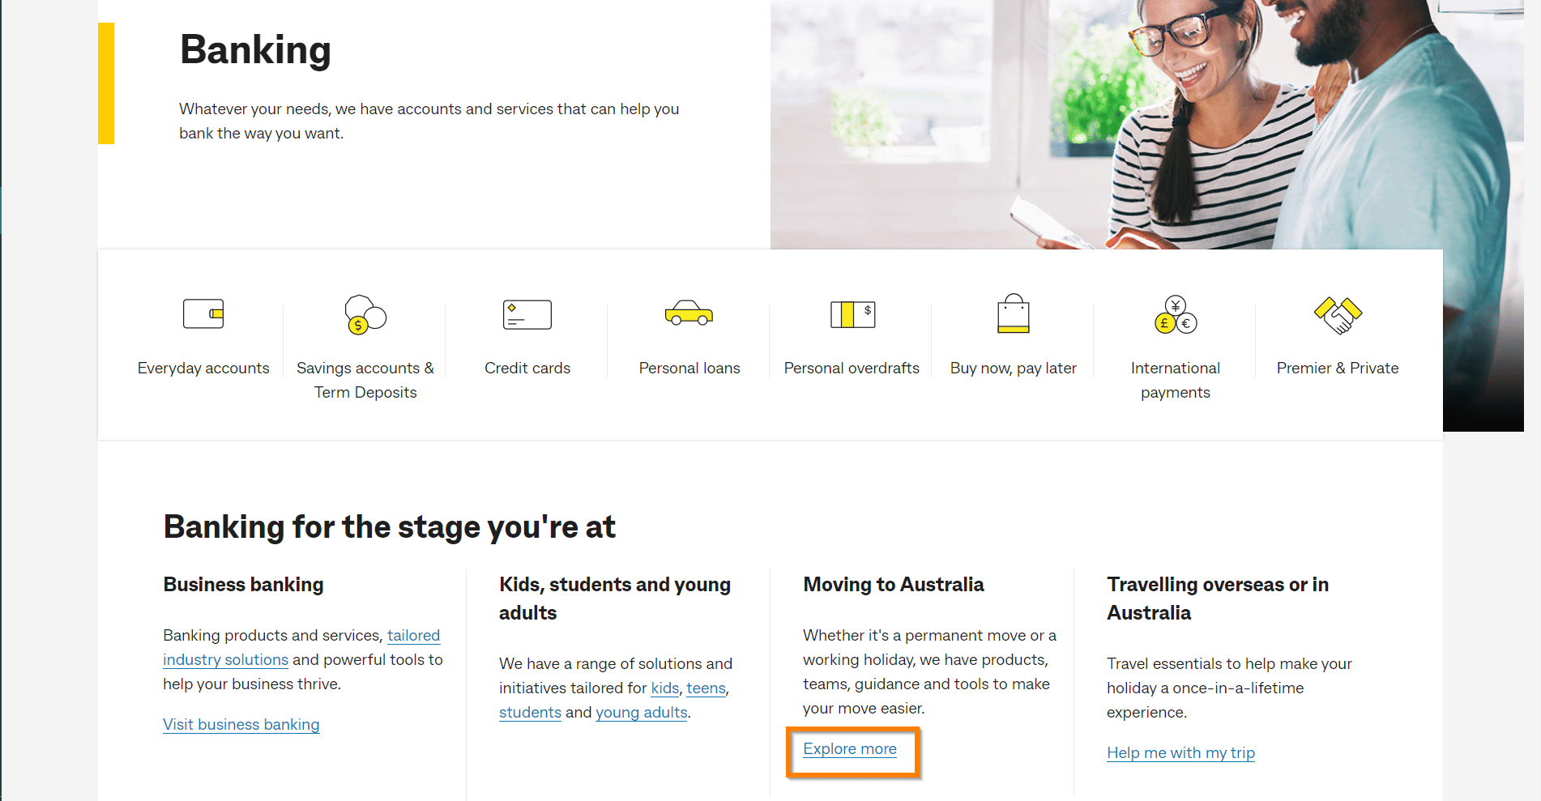
Task: Click the Personal loans car icon
Action: [x=689, y=313]
